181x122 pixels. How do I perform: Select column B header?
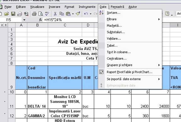37,25
